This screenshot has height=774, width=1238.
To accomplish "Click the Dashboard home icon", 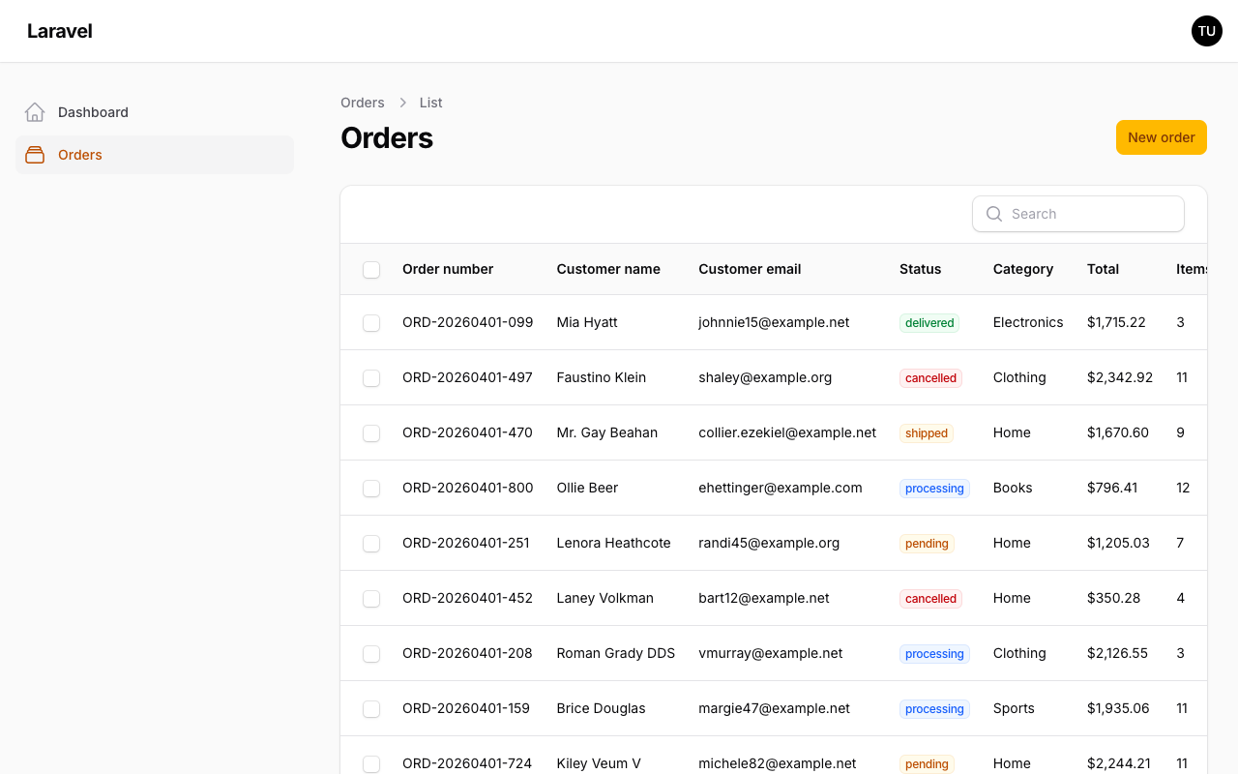I will [x=35, y=112].
